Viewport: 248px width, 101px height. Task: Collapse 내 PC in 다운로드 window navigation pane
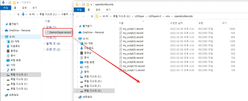pos(2,37)
